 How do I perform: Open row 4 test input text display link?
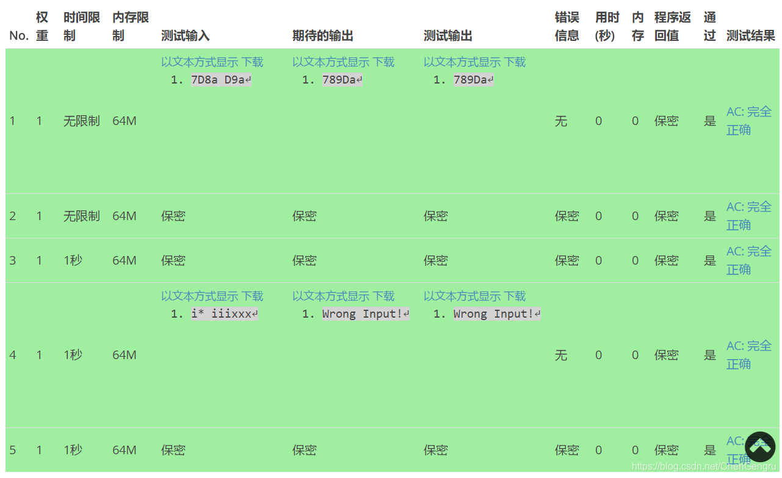click(x=200, y=296)
